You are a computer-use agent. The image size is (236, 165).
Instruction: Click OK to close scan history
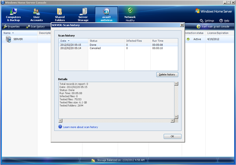[x=173, y=136]
